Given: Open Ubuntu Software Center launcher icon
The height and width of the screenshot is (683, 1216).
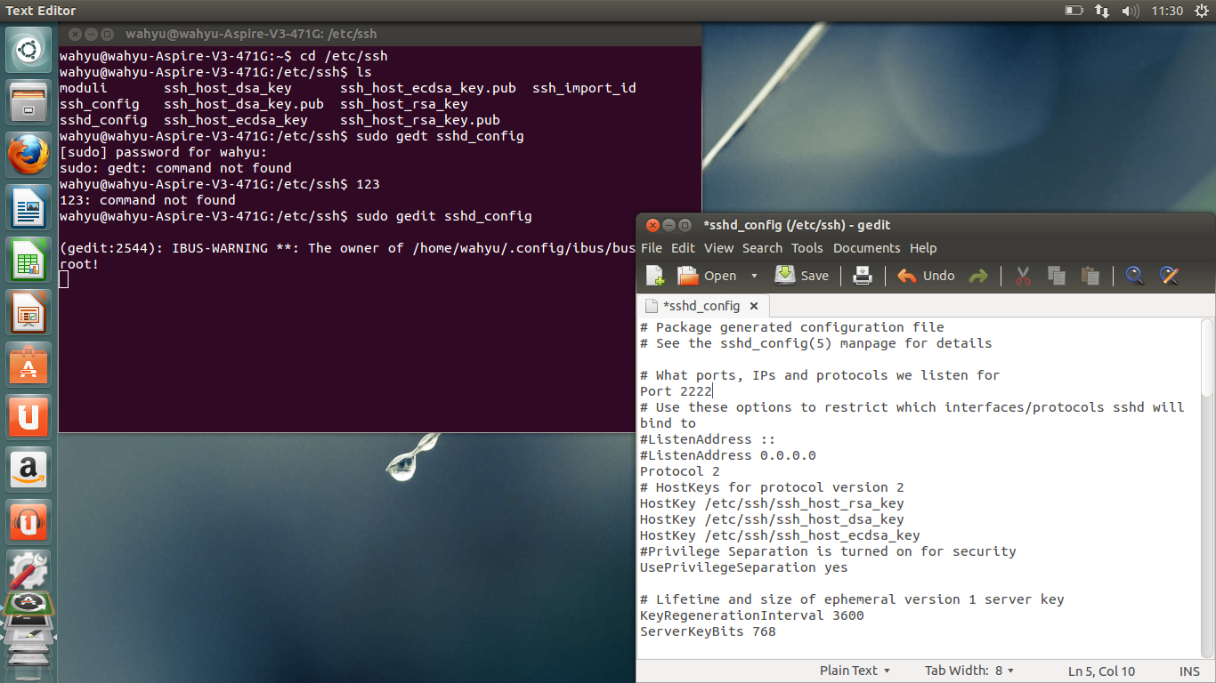Looking at the screenshot, I should [x=28, y=365].
